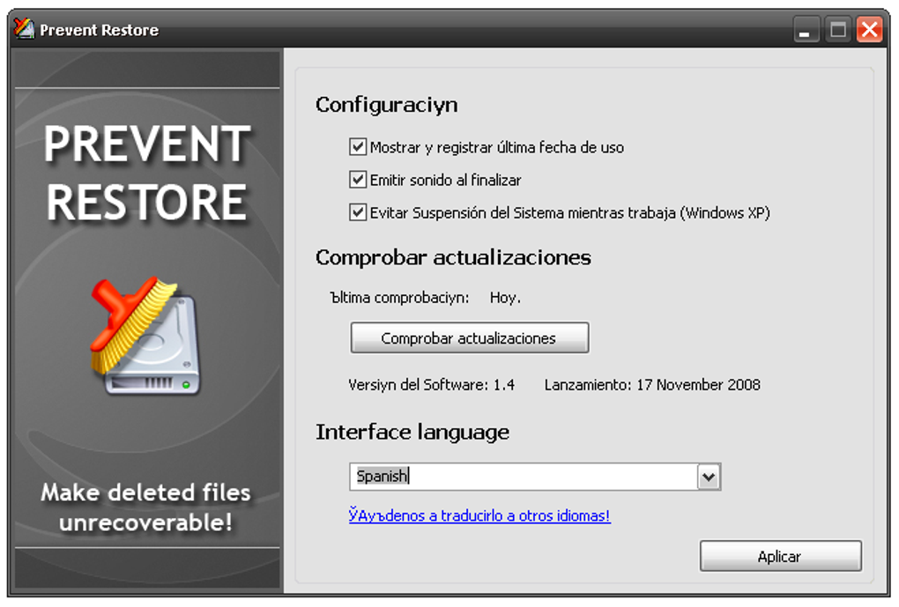Open the interface language dropdown arrow
The height and width of the screenshot is (607, 899).
coord(709,477)
